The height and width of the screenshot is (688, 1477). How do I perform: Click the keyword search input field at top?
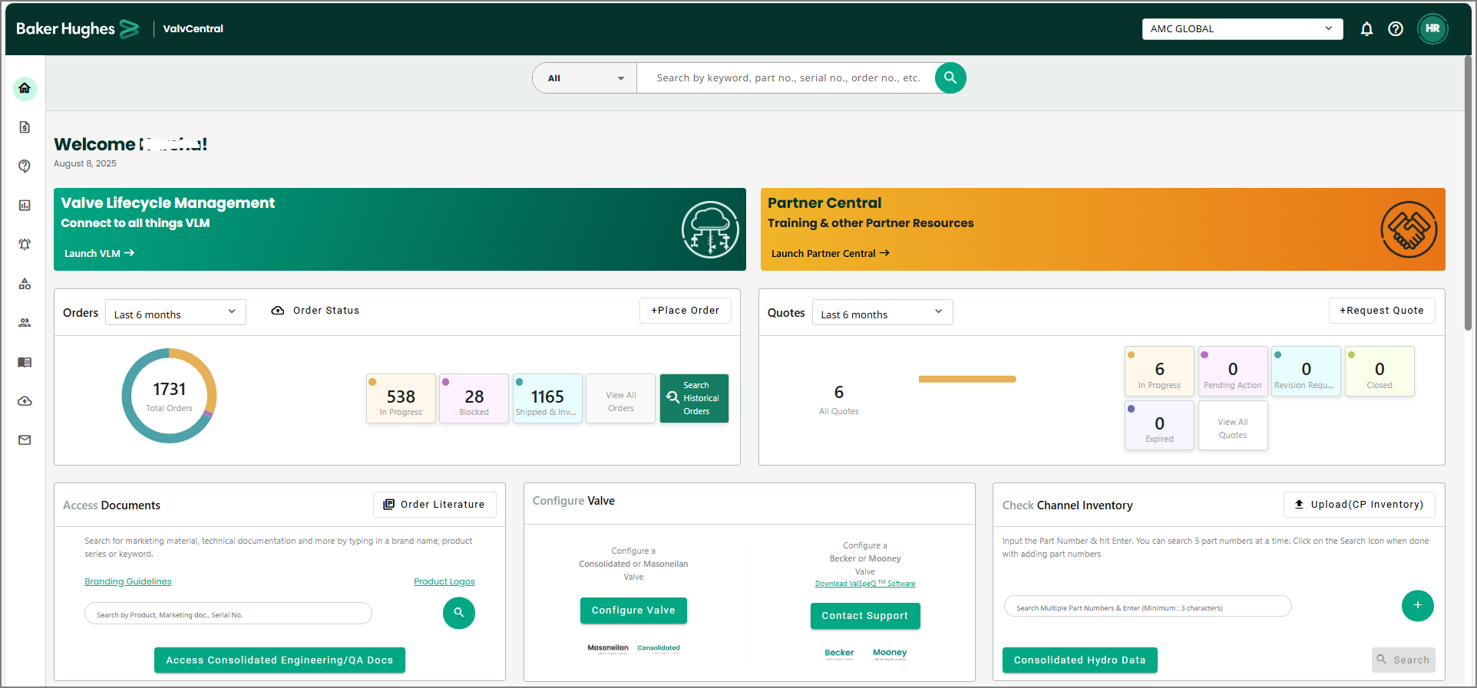point(788,78)
